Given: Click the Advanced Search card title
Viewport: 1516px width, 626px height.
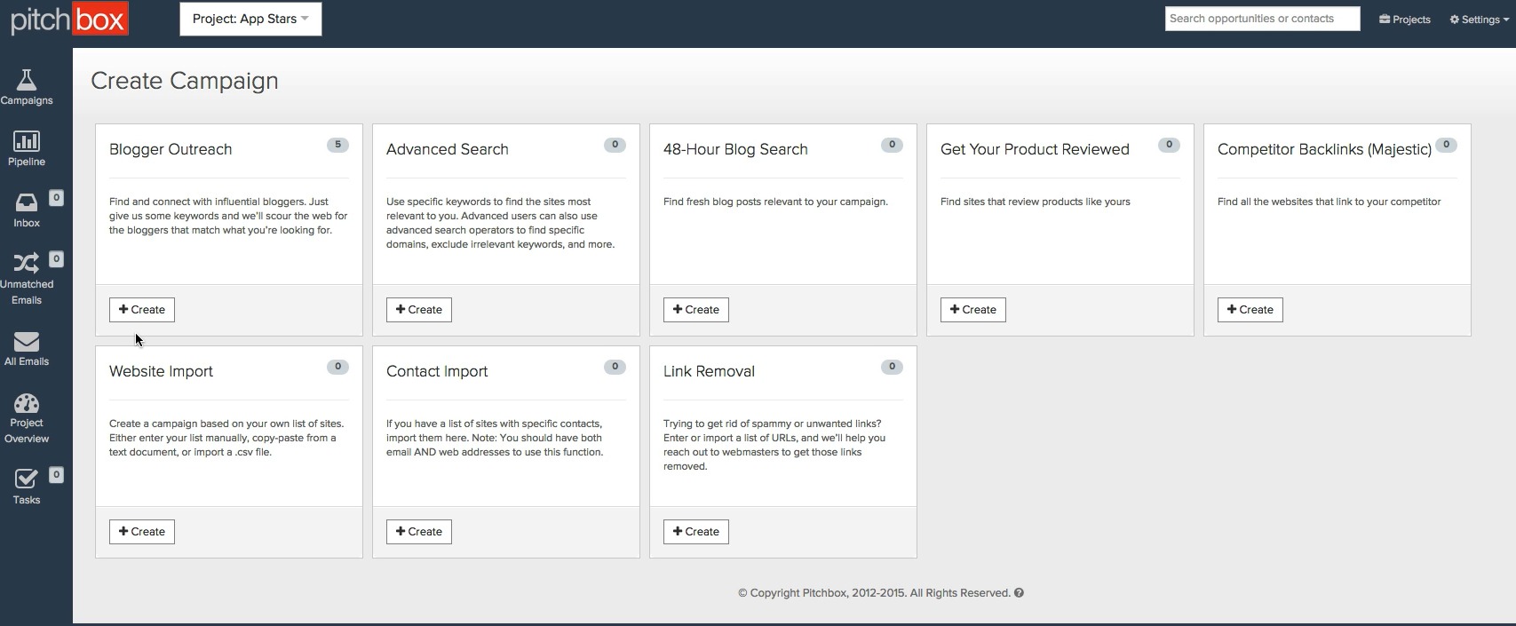Looking at the screenshot, I should click(x=448, y=149).
